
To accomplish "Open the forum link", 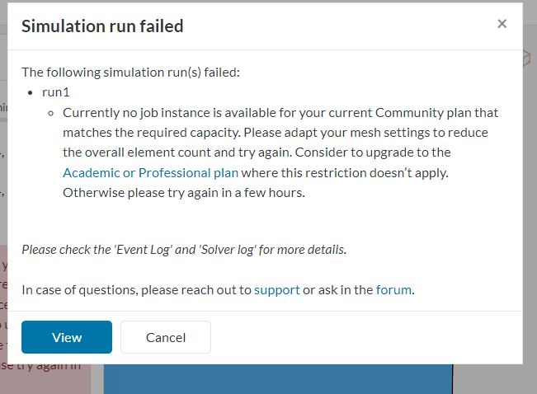I will coord(393,289).
